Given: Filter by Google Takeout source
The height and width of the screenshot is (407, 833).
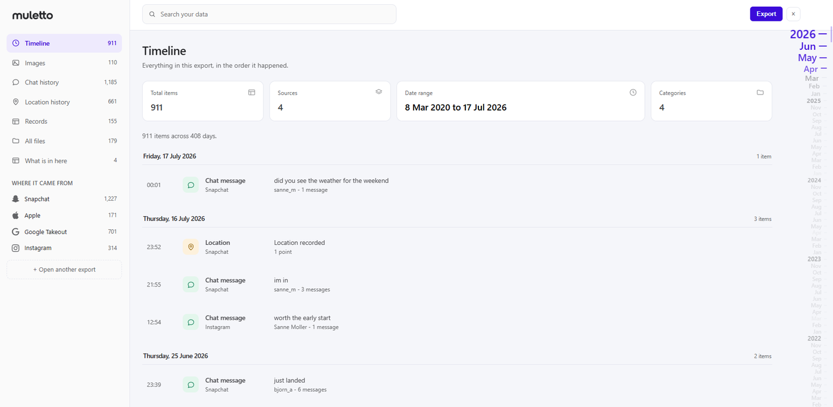Looking at the screenshot, I should point(64,232).
